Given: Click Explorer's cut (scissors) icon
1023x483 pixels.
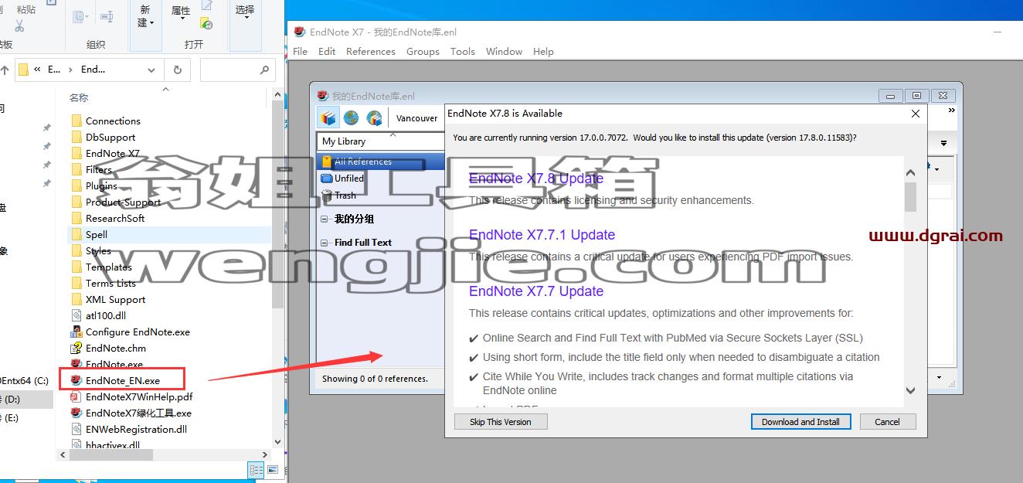Looking at the screenshot, I should coord(20,26).
